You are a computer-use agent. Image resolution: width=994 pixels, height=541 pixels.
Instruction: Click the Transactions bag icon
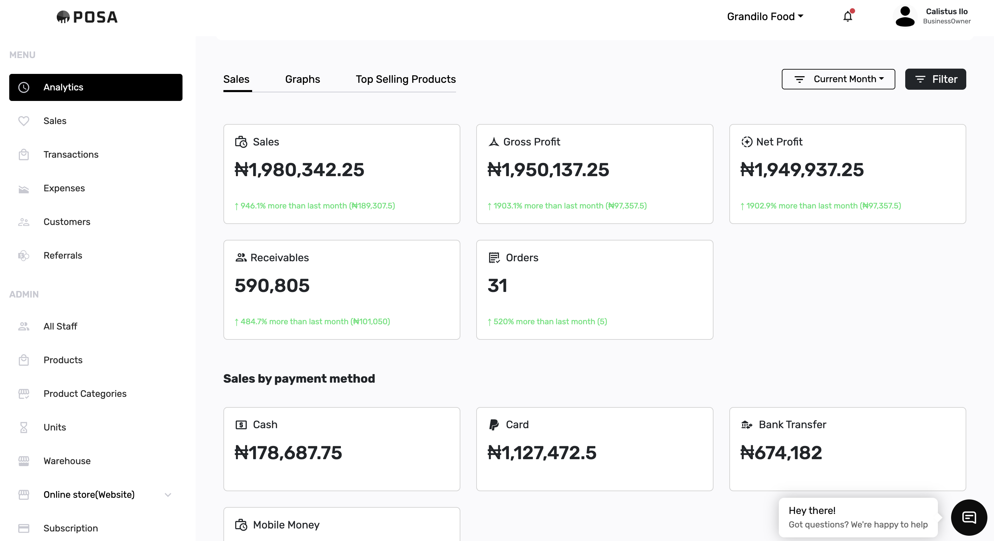click(24, 154)
